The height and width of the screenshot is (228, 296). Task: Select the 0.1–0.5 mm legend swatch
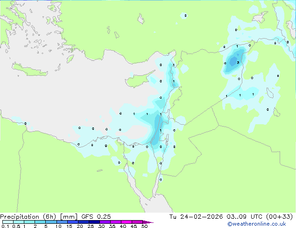(8, 222)
